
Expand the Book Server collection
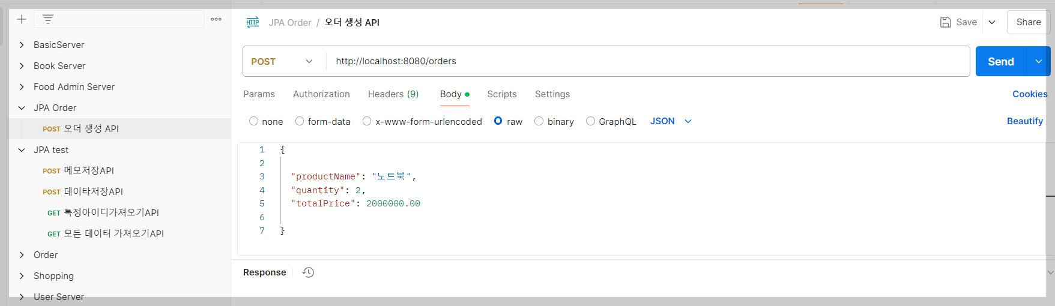pos(22,66)
